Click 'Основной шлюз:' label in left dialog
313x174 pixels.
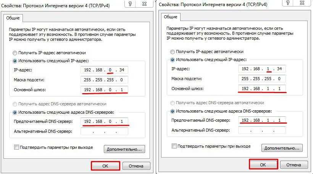pos(30,90)
